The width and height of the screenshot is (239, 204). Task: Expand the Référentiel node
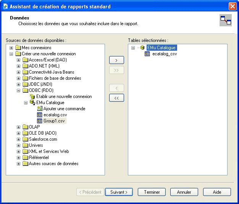(18, 157)
